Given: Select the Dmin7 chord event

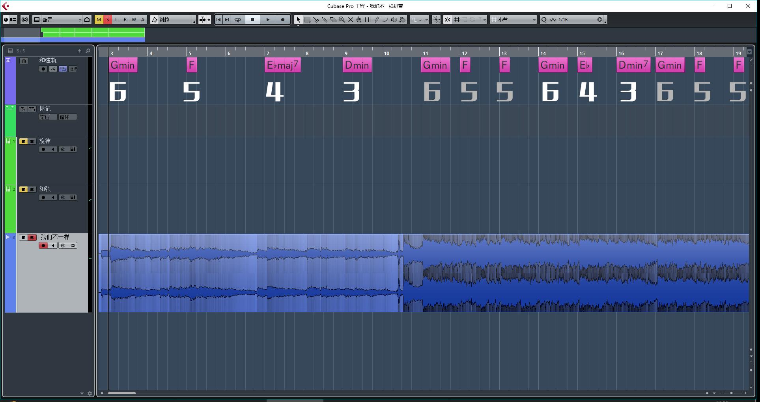Looking at the screenshot, I should pos(633,65).
